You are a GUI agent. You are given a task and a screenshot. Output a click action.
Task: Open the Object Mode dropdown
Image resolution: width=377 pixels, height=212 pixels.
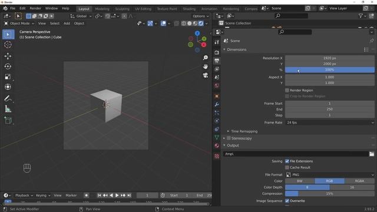19,24
